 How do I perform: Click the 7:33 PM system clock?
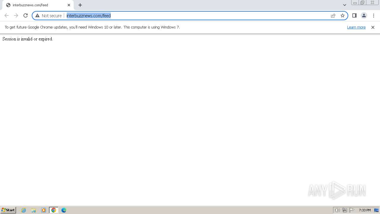tap(365, 210)
